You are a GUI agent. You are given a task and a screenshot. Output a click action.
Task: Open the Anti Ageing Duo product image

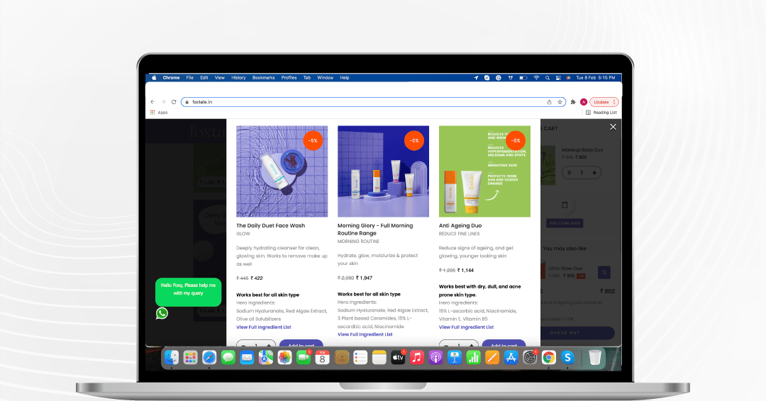pos(484,171)
